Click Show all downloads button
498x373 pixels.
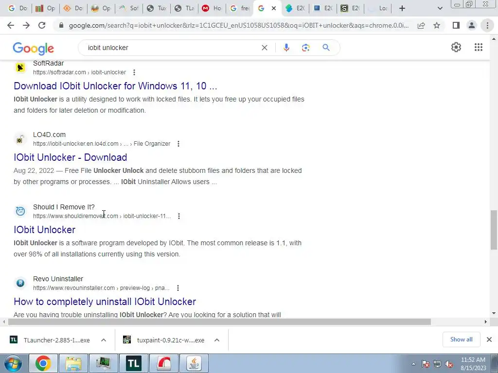tap(461, 339)
